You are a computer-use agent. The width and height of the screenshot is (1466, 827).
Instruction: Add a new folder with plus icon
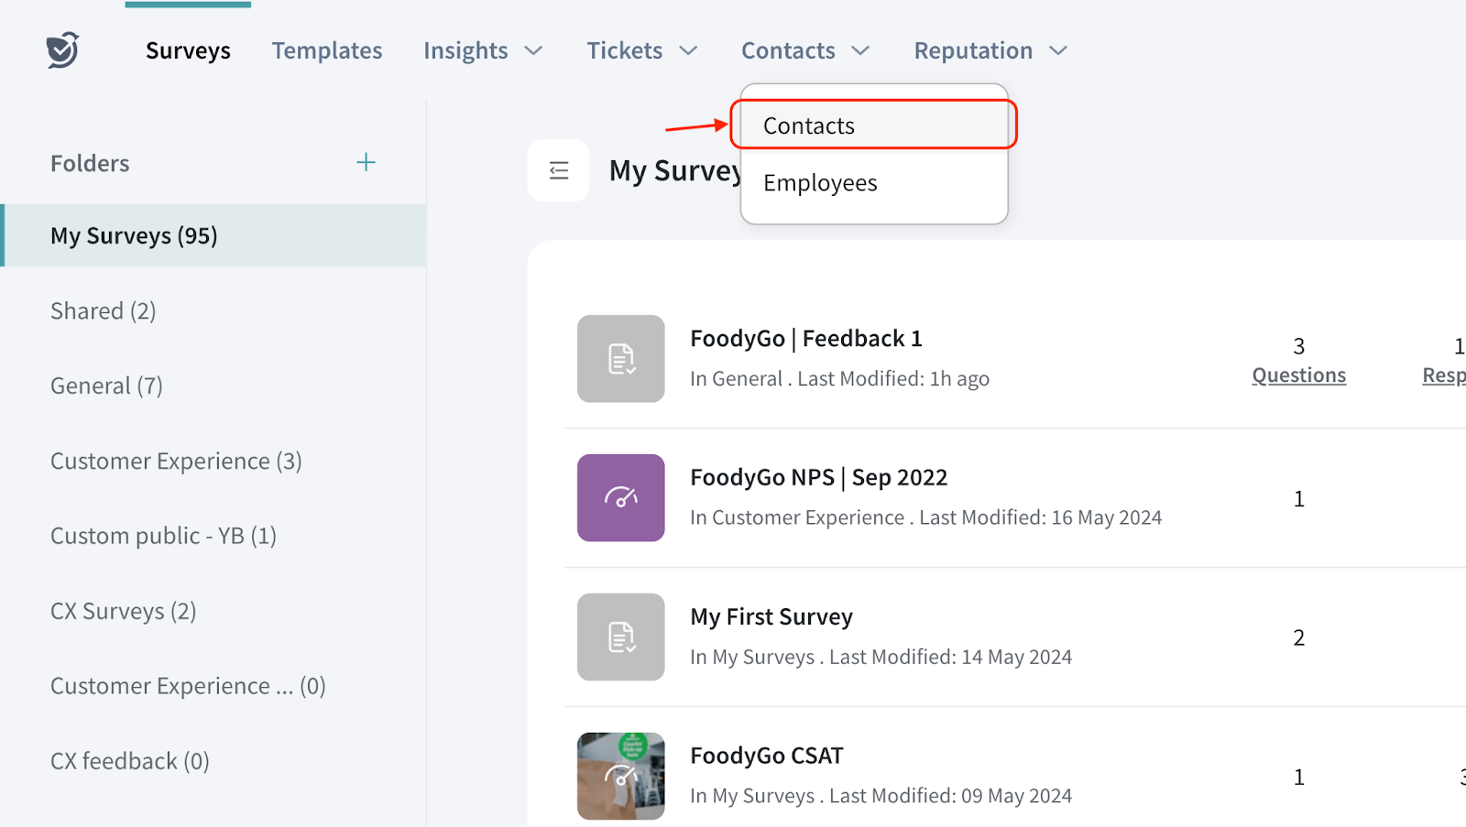pos(366,162)
